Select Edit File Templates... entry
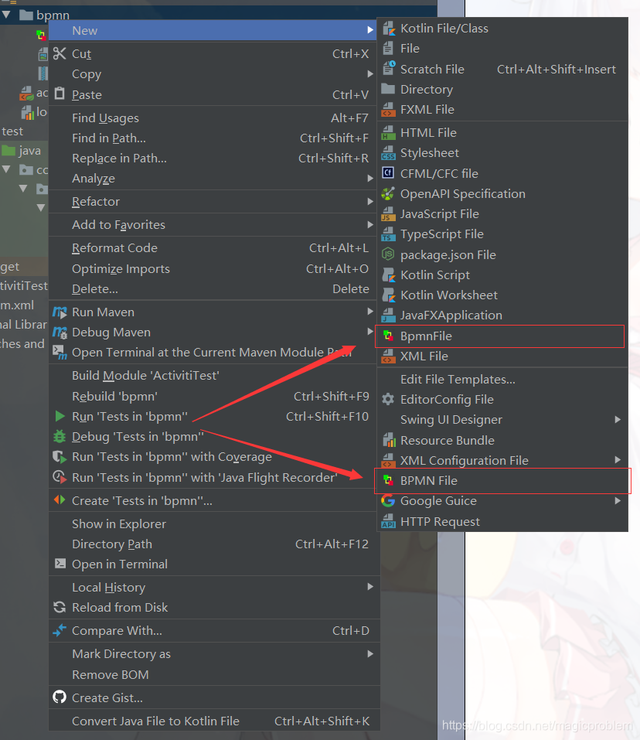 coord(502,380)
